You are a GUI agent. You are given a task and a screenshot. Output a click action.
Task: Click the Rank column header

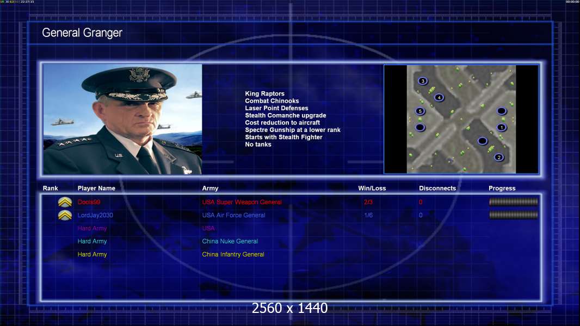point(50,189)
